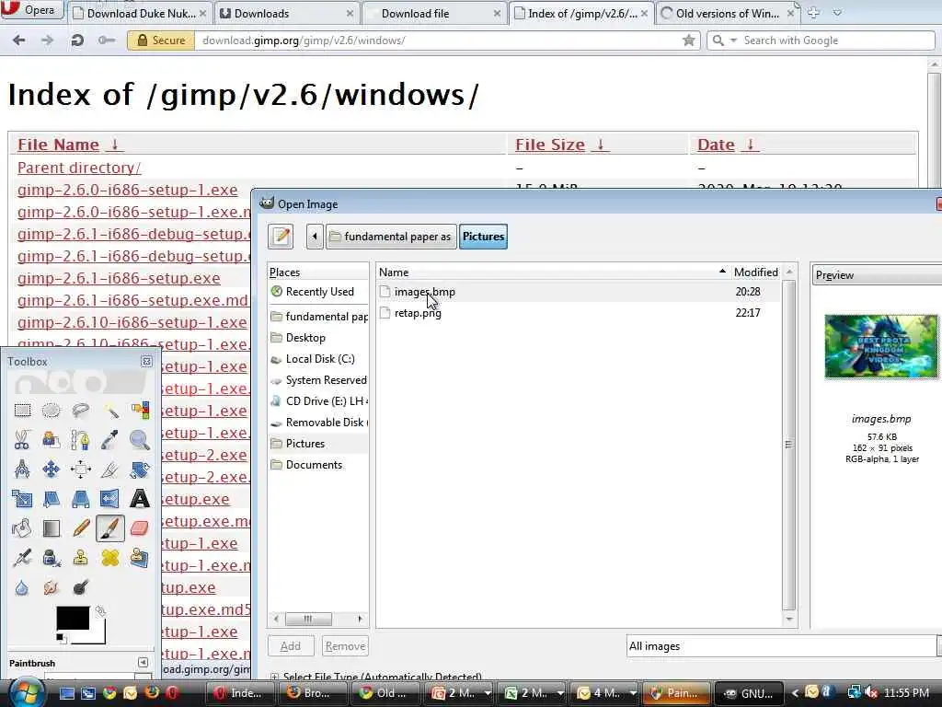The image size is (942, 707).
Task: Select the Crop tool
Action: click(110, 469)
